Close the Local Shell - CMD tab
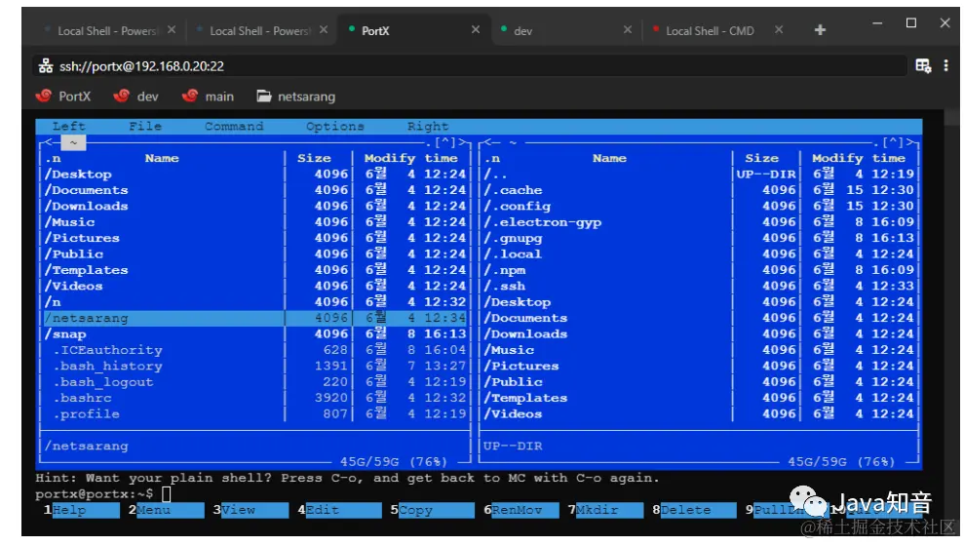Viewport: 964px width, 545px height. coord(779,29)
